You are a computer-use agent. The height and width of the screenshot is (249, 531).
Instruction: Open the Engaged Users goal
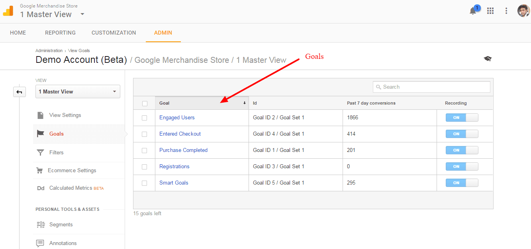coord(177,118)
